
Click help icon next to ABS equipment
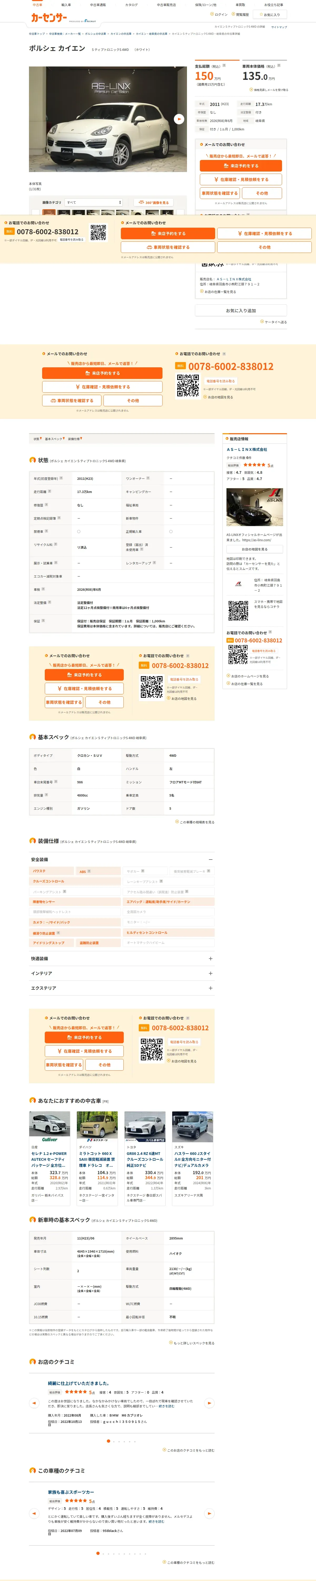(x=89, y=871)
